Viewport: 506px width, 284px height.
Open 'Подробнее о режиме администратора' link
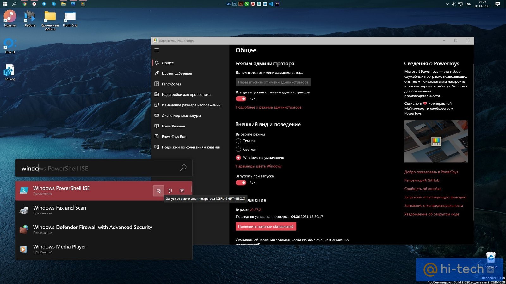268,107
